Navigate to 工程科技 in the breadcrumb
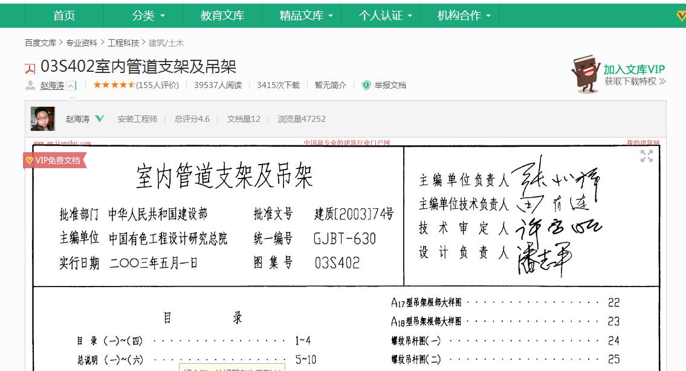The width and height of the screenshot is (686, 371). tap(125, 43)
